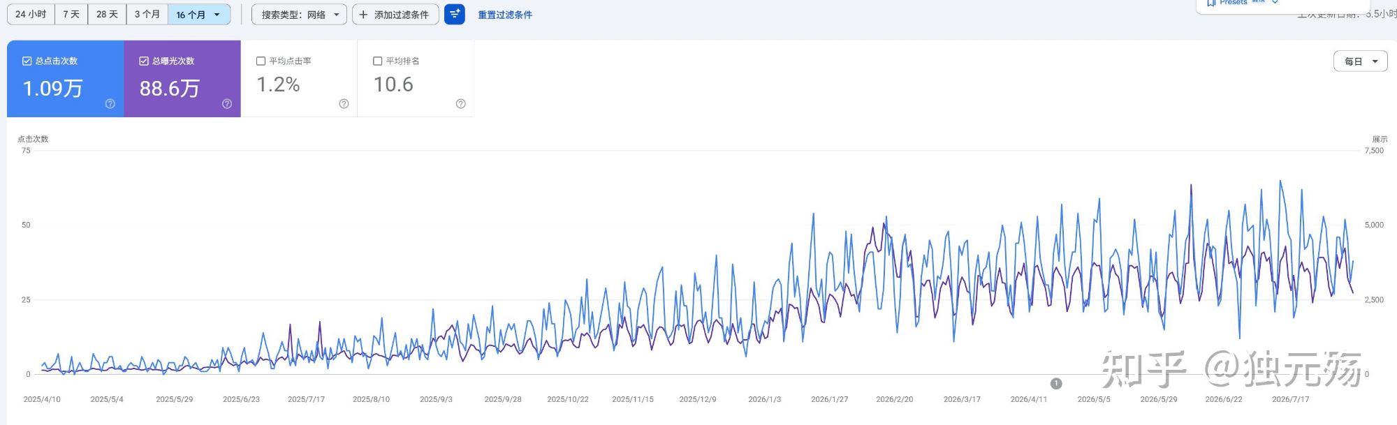Enable the 平均点击率 checkbox
Image resolution: width=1397 pixels, height=425 pixels.
tap(261, 61)
